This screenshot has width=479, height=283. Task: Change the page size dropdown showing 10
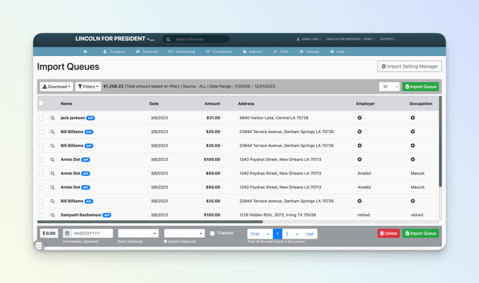pyautogui.click(x=389, y=86)
